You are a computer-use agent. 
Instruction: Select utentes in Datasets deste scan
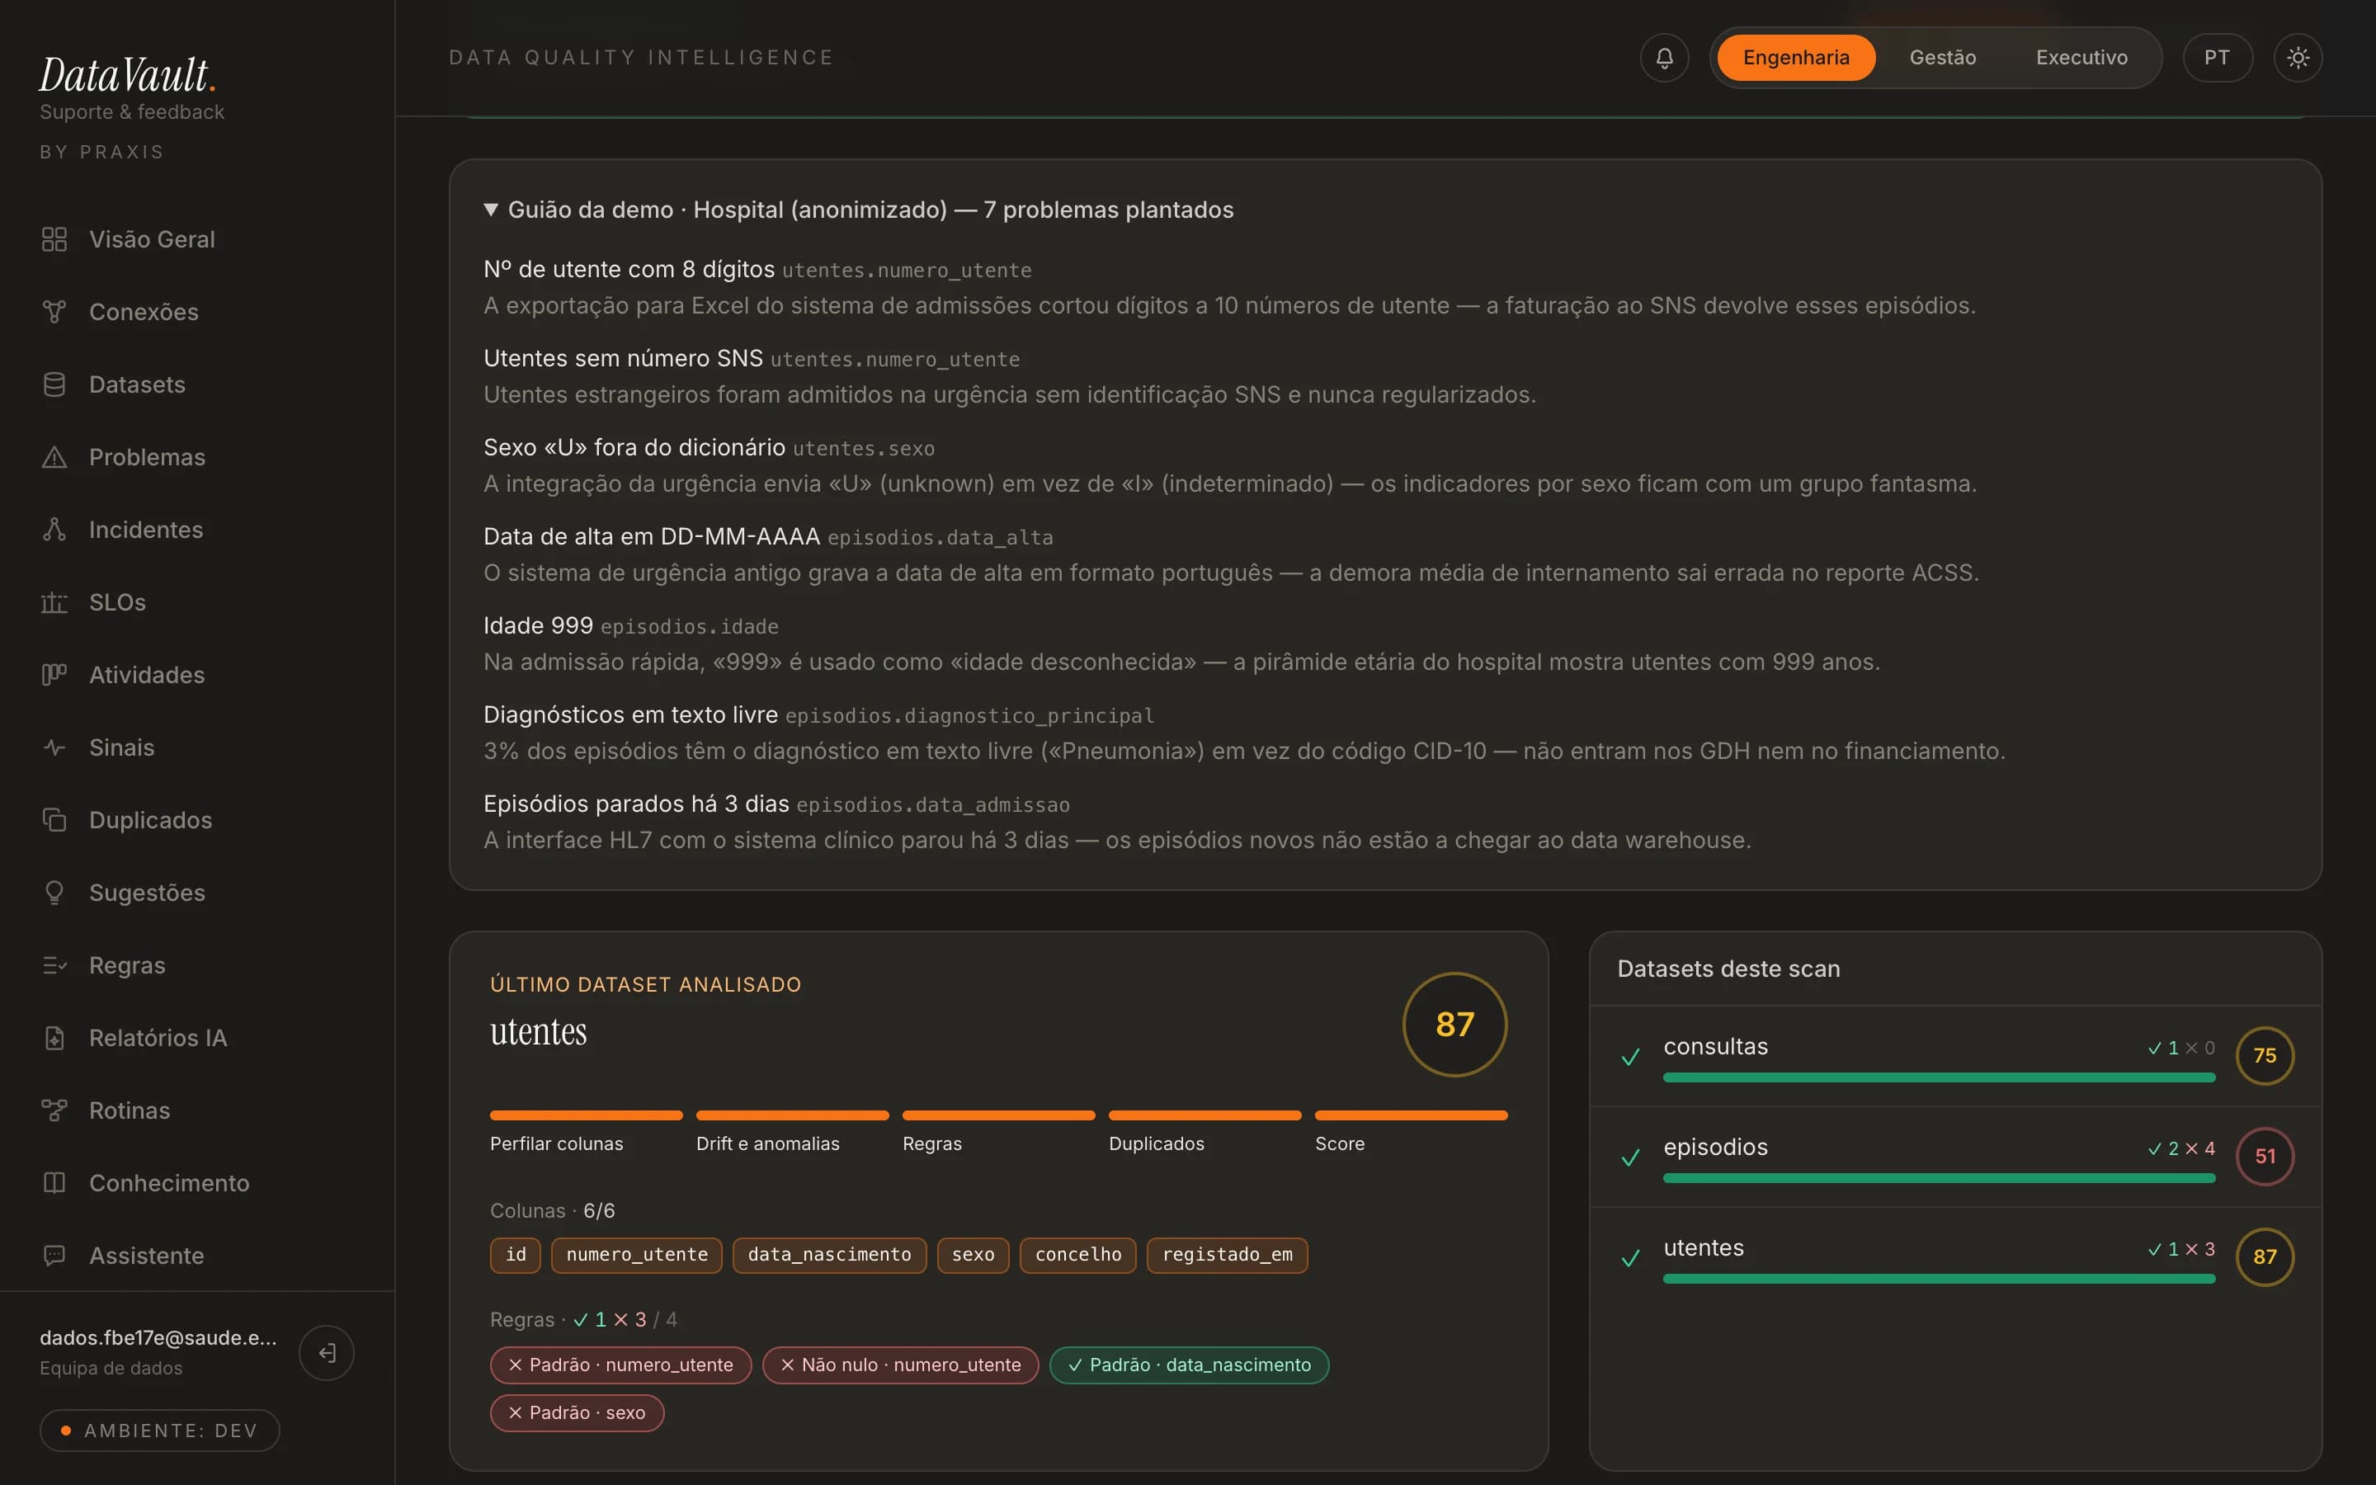pyautogui.click(x=1954, y=1257)
